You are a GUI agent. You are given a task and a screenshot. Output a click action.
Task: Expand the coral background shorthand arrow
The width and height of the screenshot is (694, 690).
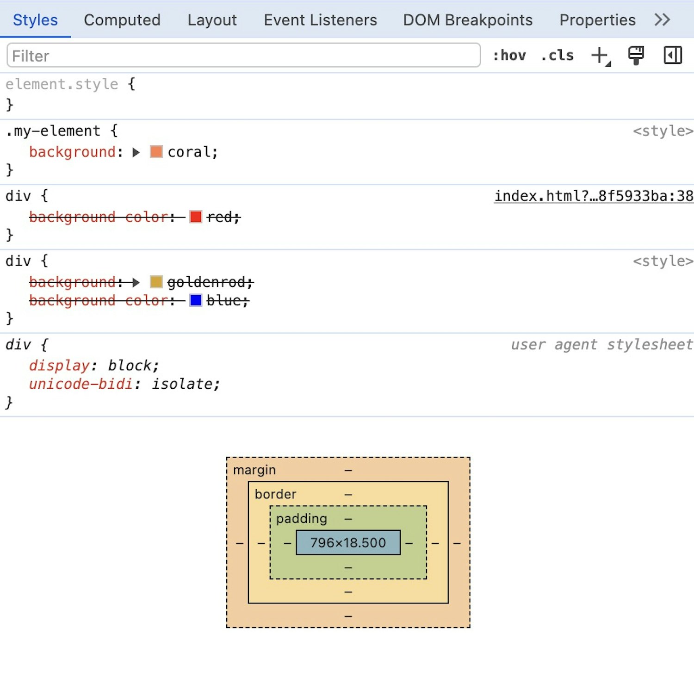tap(136, 152)
